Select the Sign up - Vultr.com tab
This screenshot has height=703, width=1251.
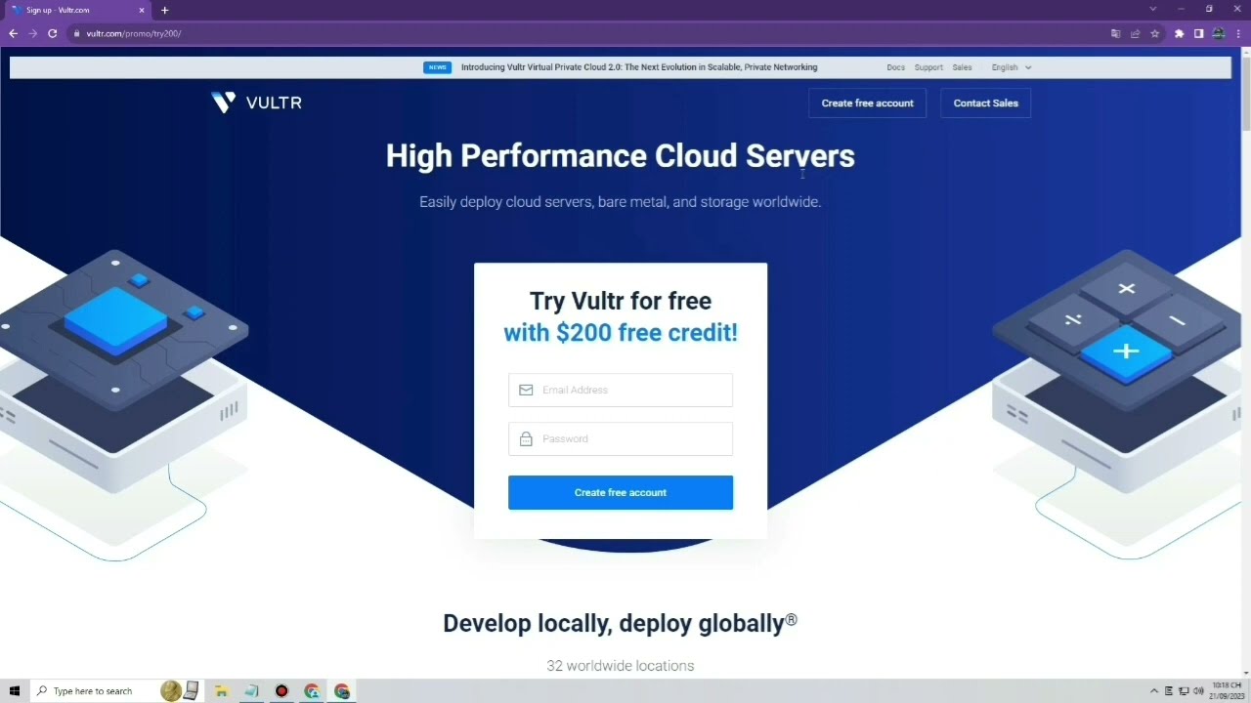pos(78,10)
